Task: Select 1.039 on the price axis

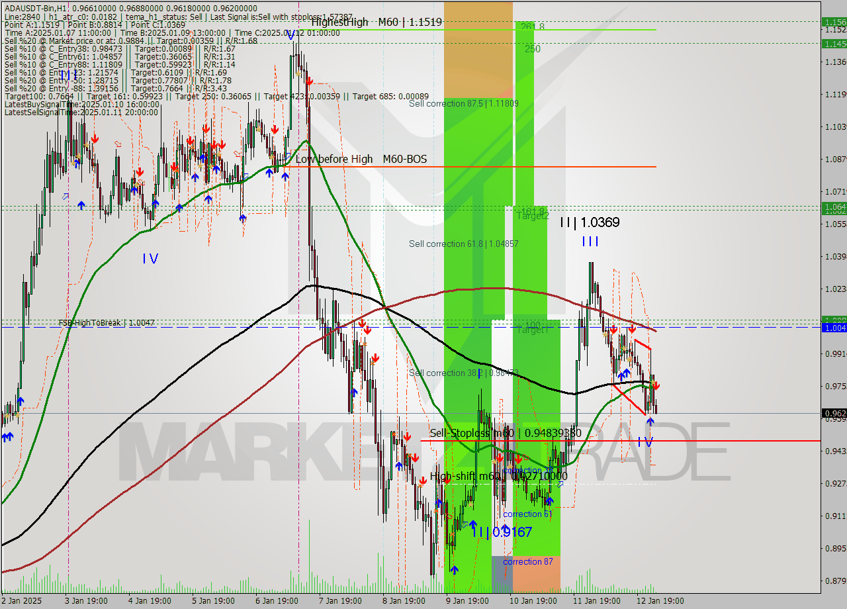Action: click(835, 257)
